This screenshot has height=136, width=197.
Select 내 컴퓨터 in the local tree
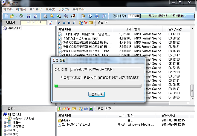(15, 114)
